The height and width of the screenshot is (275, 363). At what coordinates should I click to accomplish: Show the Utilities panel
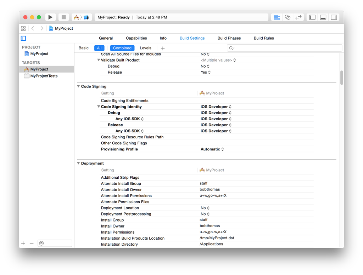pyautogui.click(x=334, y=17)
